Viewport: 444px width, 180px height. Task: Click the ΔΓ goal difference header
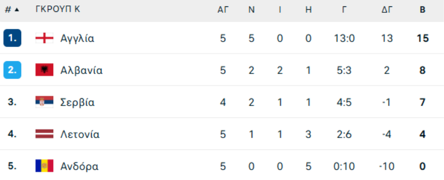click(387, 10)
